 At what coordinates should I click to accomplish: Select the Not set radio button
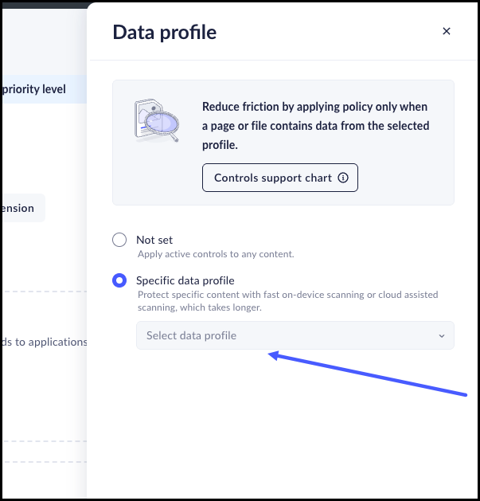tap(119, 240)
